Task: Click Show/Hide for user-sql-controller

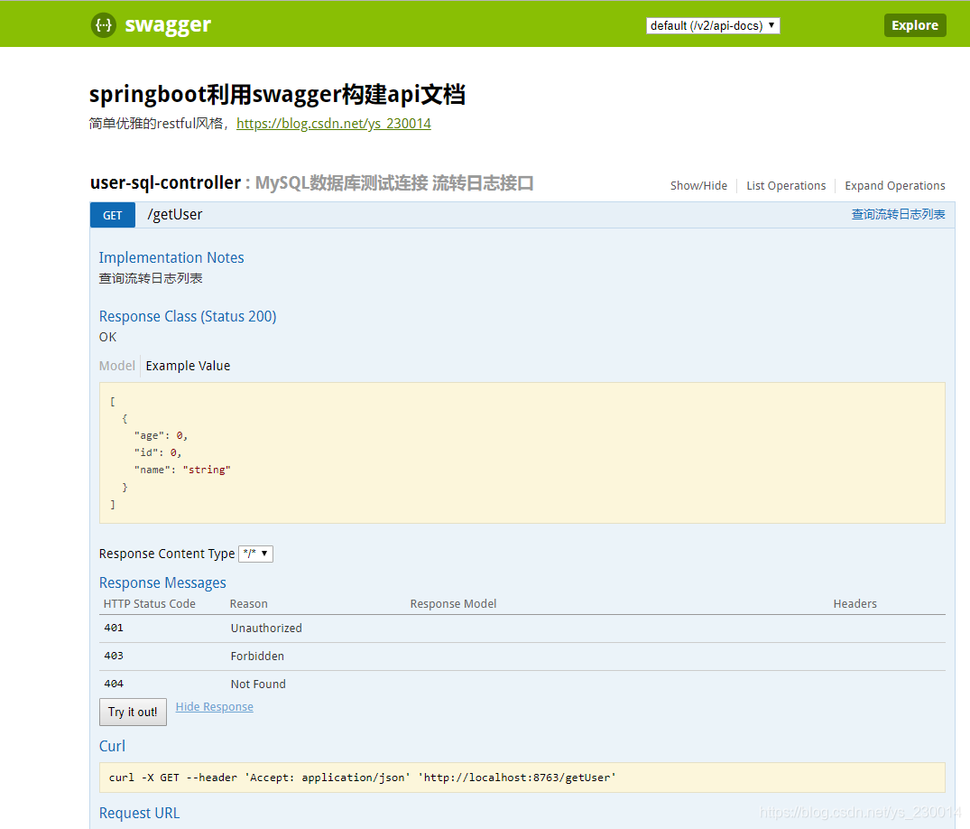Action: point(698,186)
